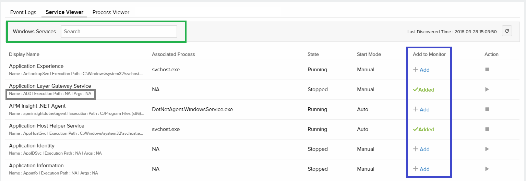
Task: Select the Service Viewer tab
Action: [64, 12]
